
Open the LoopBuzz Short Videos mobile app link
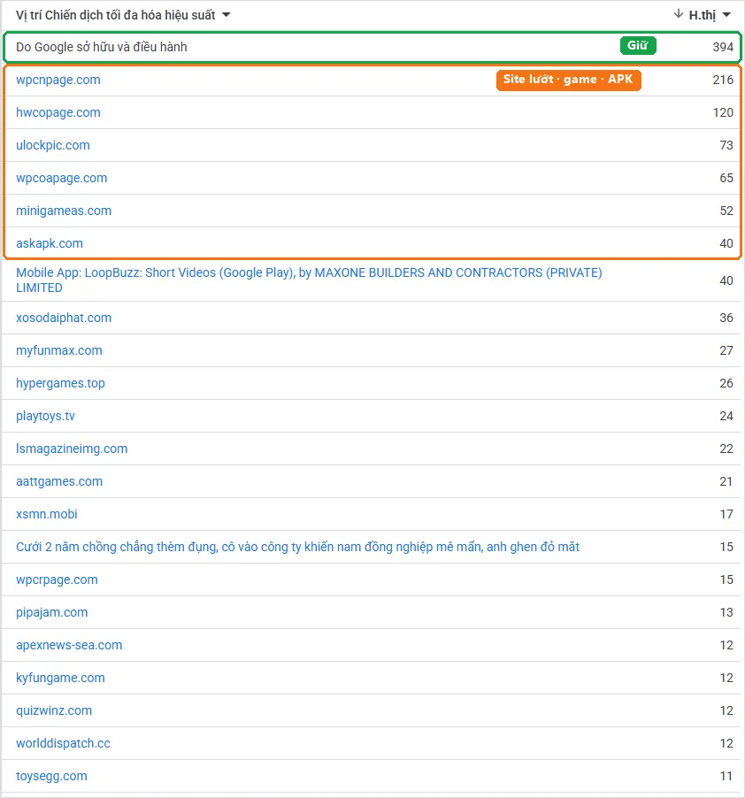point(309,280)
